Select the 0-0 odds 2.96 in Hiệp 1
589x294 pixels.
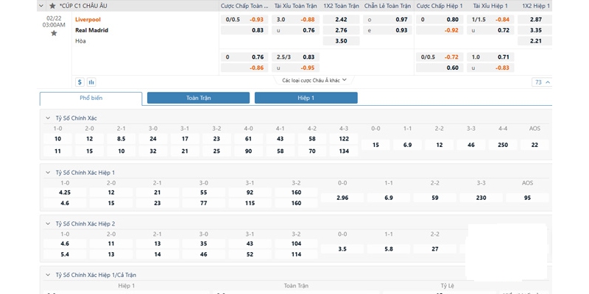click(x=342, y=198)
